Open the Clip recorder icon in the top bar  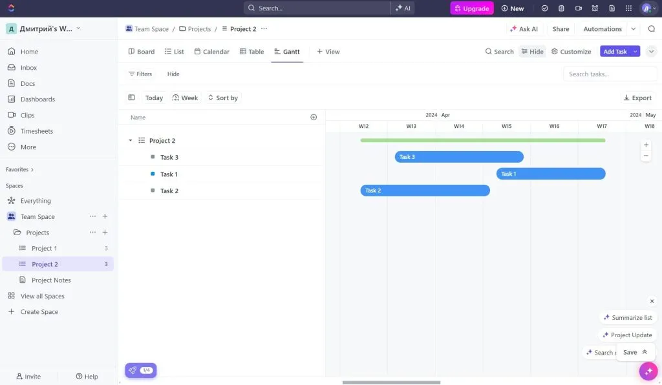click(x=579, y=8)
